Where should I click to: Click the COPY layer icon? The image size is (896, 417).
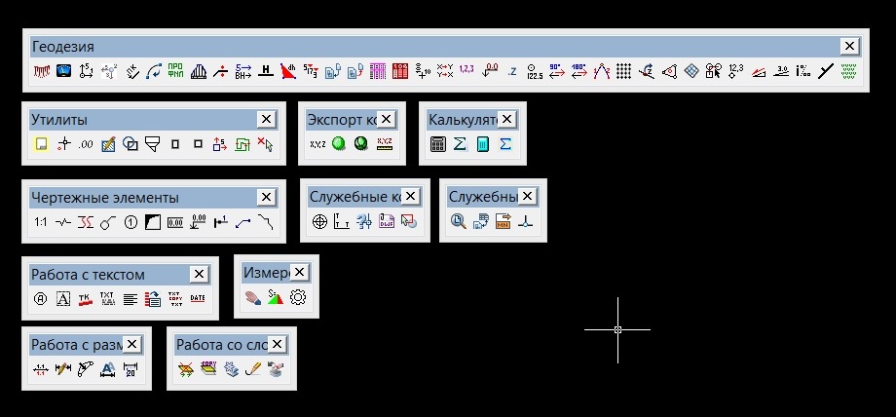[x=207, y=369]
